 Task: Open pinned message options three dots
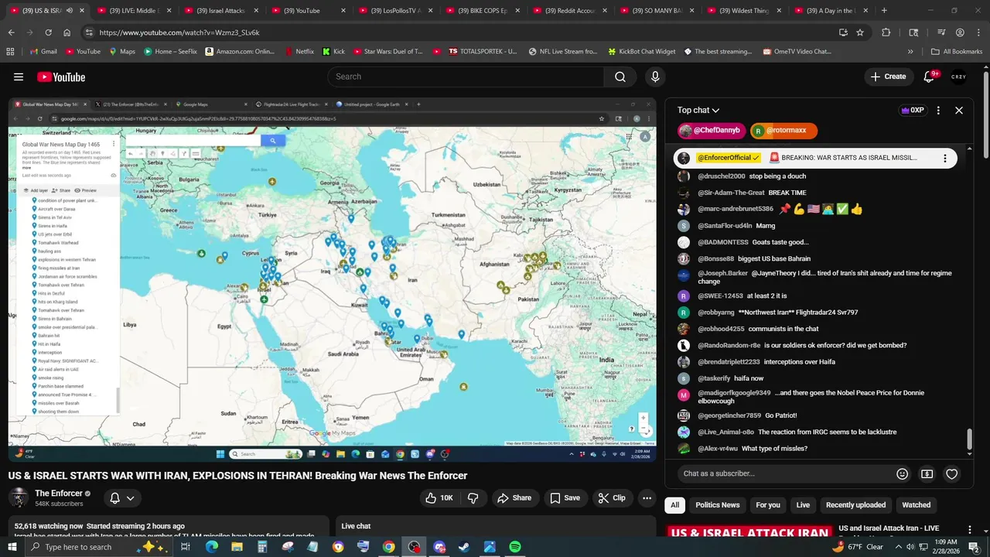(944, 158)
